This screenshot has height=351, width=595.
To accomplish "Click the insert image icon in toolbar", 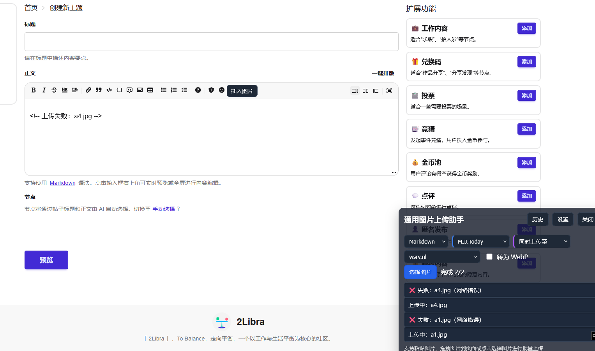I will coord(140,90).
